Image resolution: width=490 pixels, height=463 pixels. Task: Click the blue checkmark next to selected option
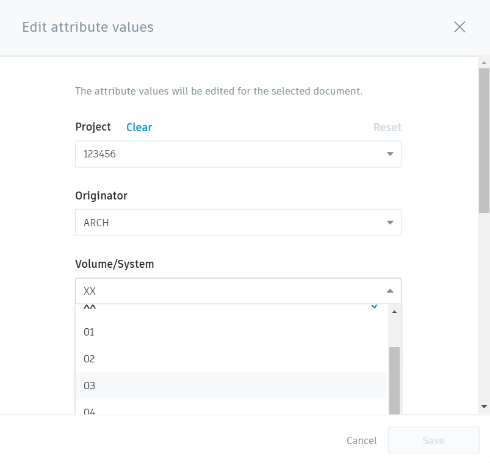373,307
